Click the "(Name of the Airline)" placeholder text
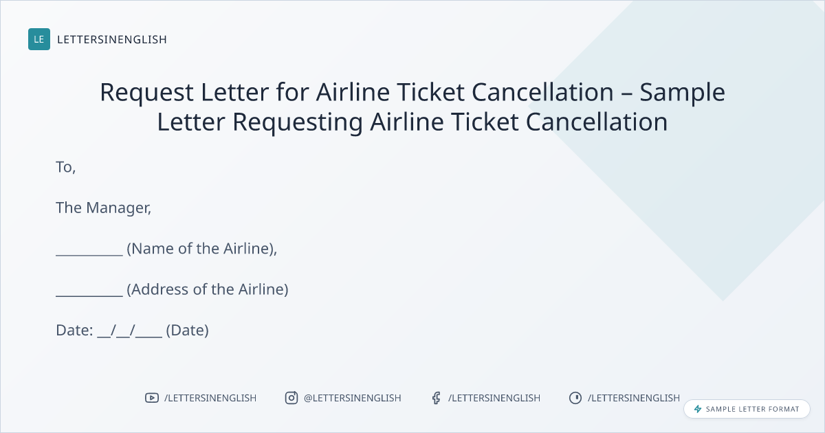This screenshot has width=825, height=433. point(202,249)
